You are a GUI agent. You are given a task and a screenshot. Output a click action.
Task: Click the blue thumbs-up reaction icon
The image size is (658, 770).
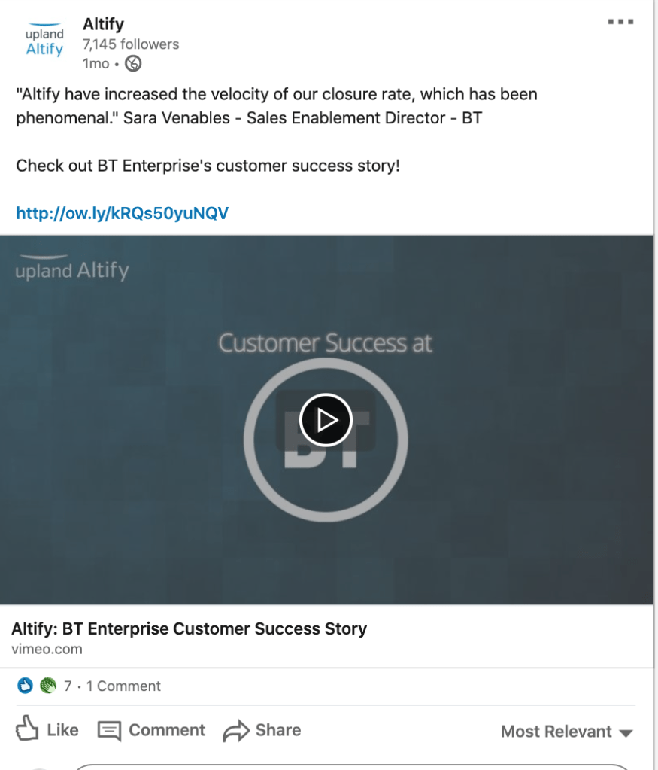coord(25,686)
